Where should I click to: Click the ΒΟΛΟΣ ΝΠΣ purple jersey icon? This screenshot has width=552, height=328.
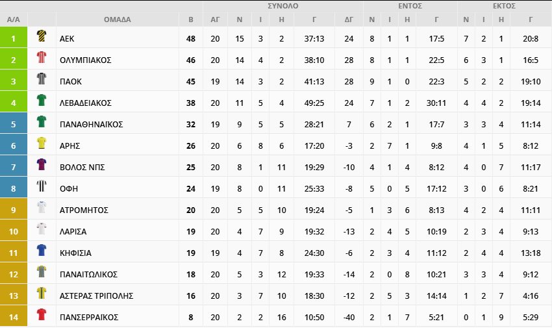(x=42, y=166)
